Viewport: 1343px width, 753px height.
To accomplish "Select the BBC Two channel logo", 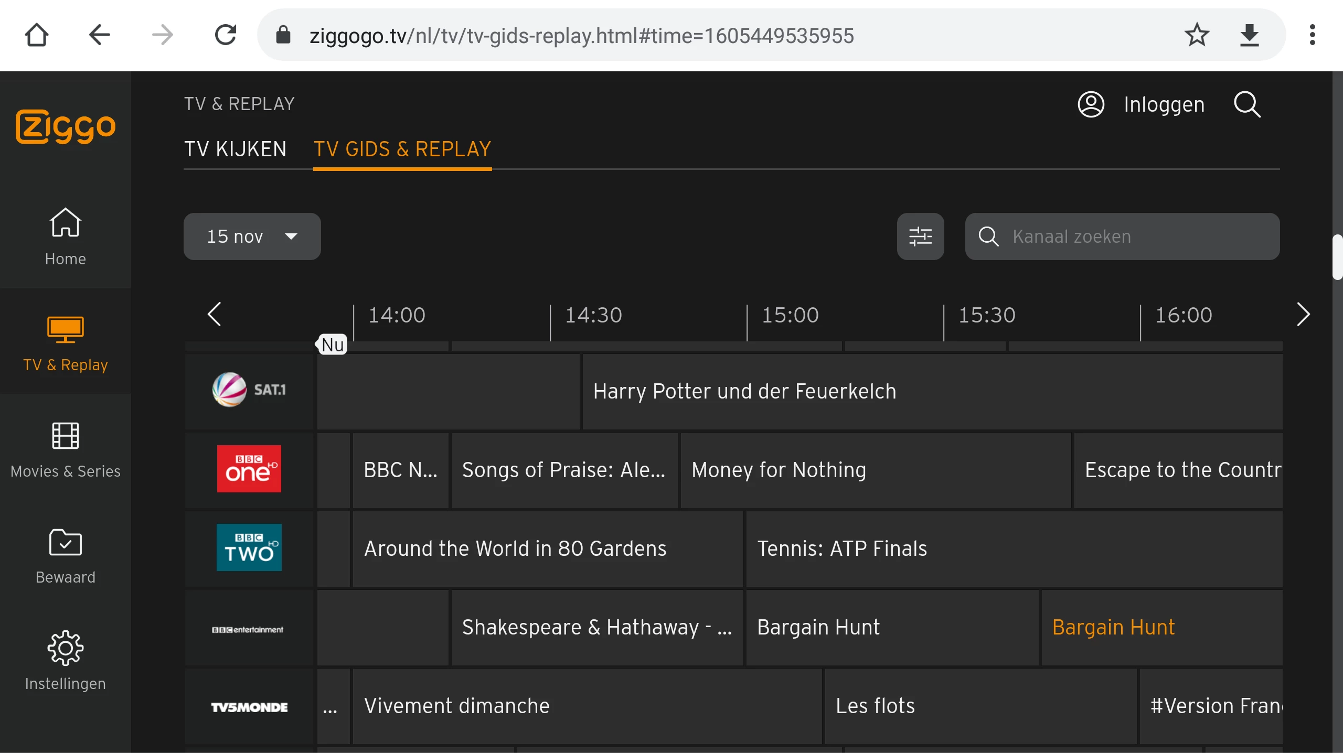I will click(x=249, y=547).
